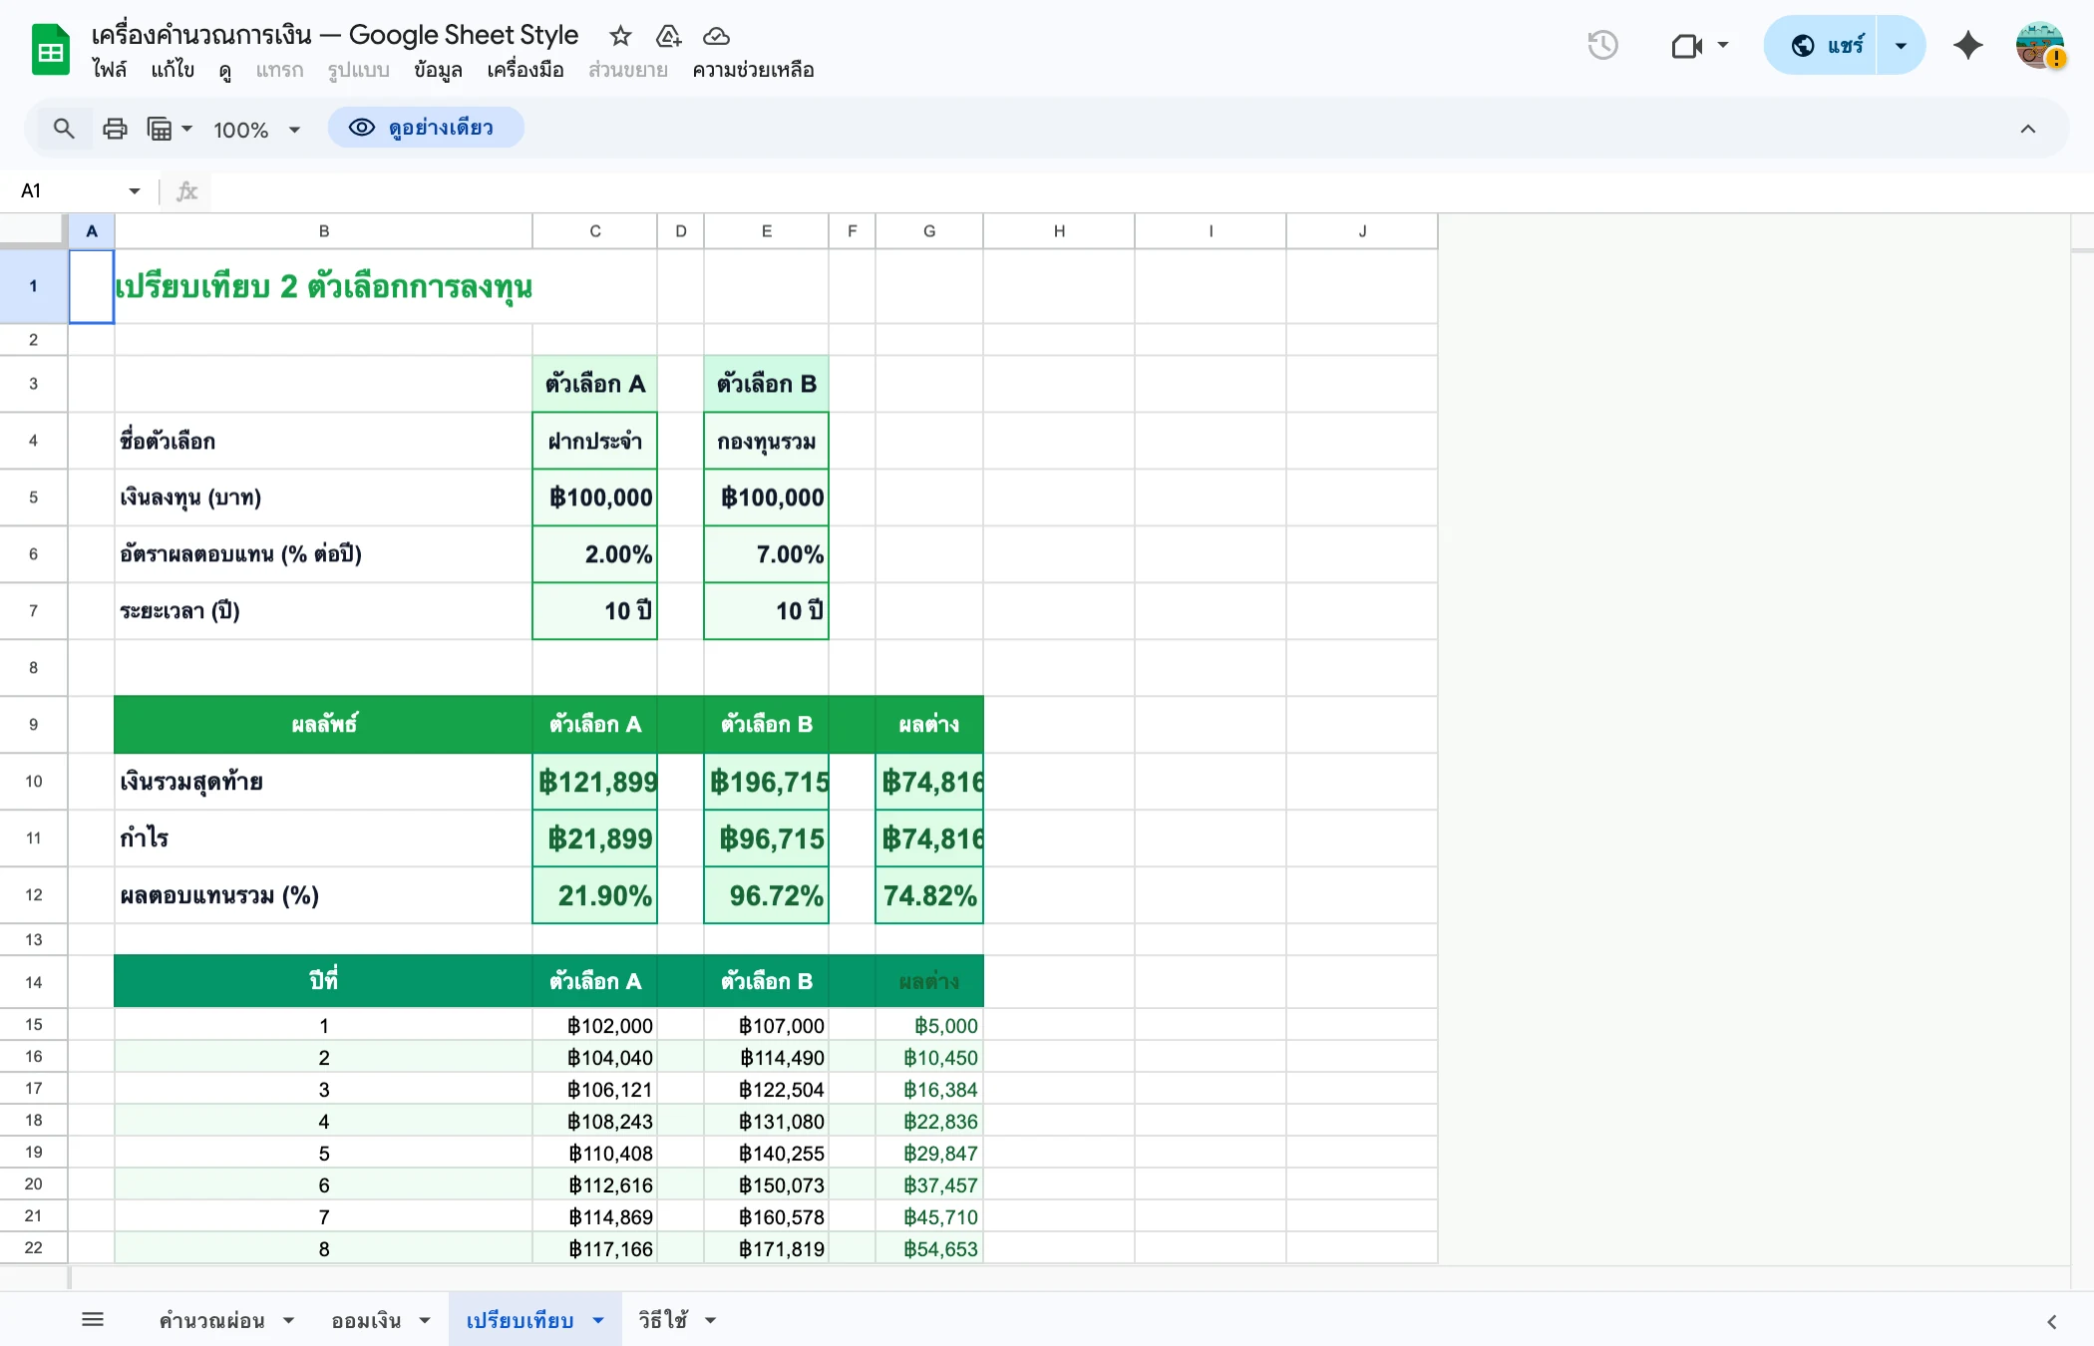Expand the name box dropdown next to A1
This screenshot has height=1346, width=2094.
click(134, 190)
